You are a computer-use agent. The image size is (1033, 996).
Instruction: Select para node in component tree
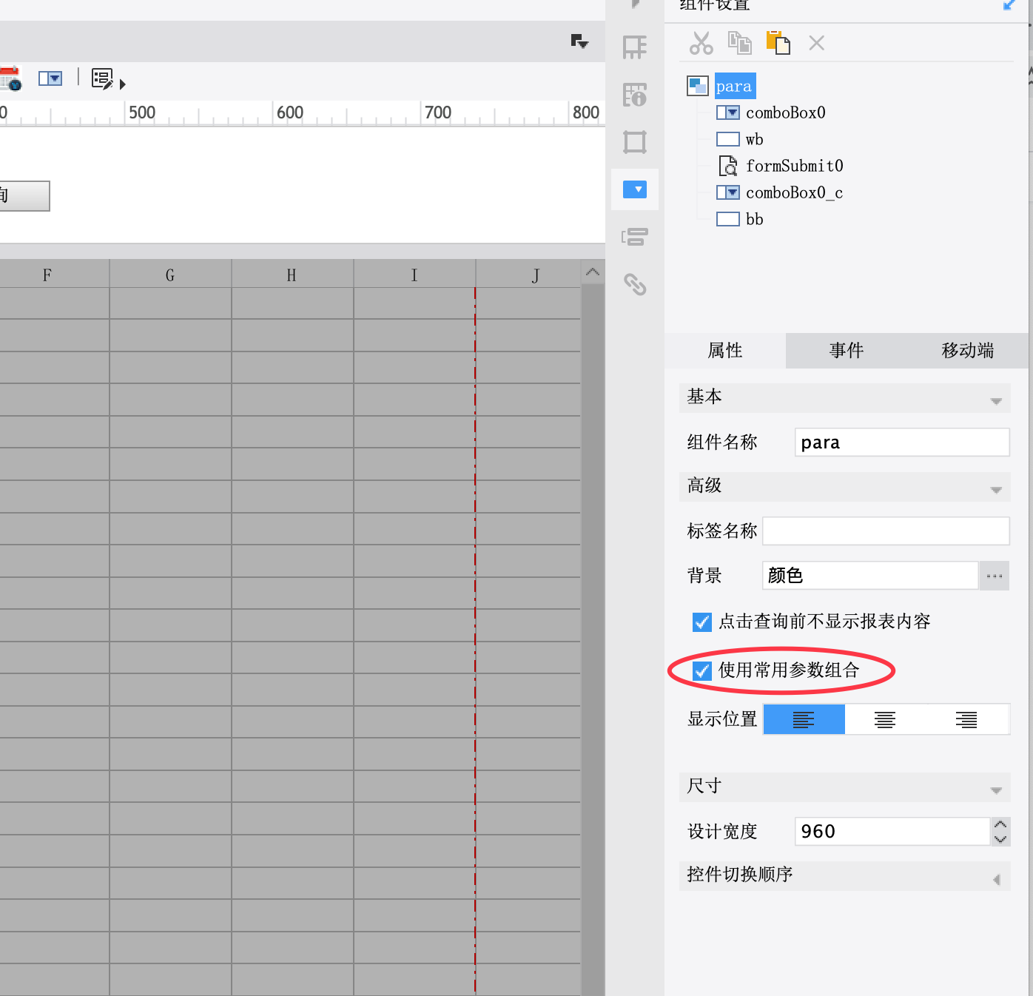click(x=734, y=86)
